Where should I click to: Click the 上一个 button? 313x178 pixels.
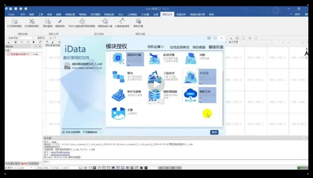53,38
